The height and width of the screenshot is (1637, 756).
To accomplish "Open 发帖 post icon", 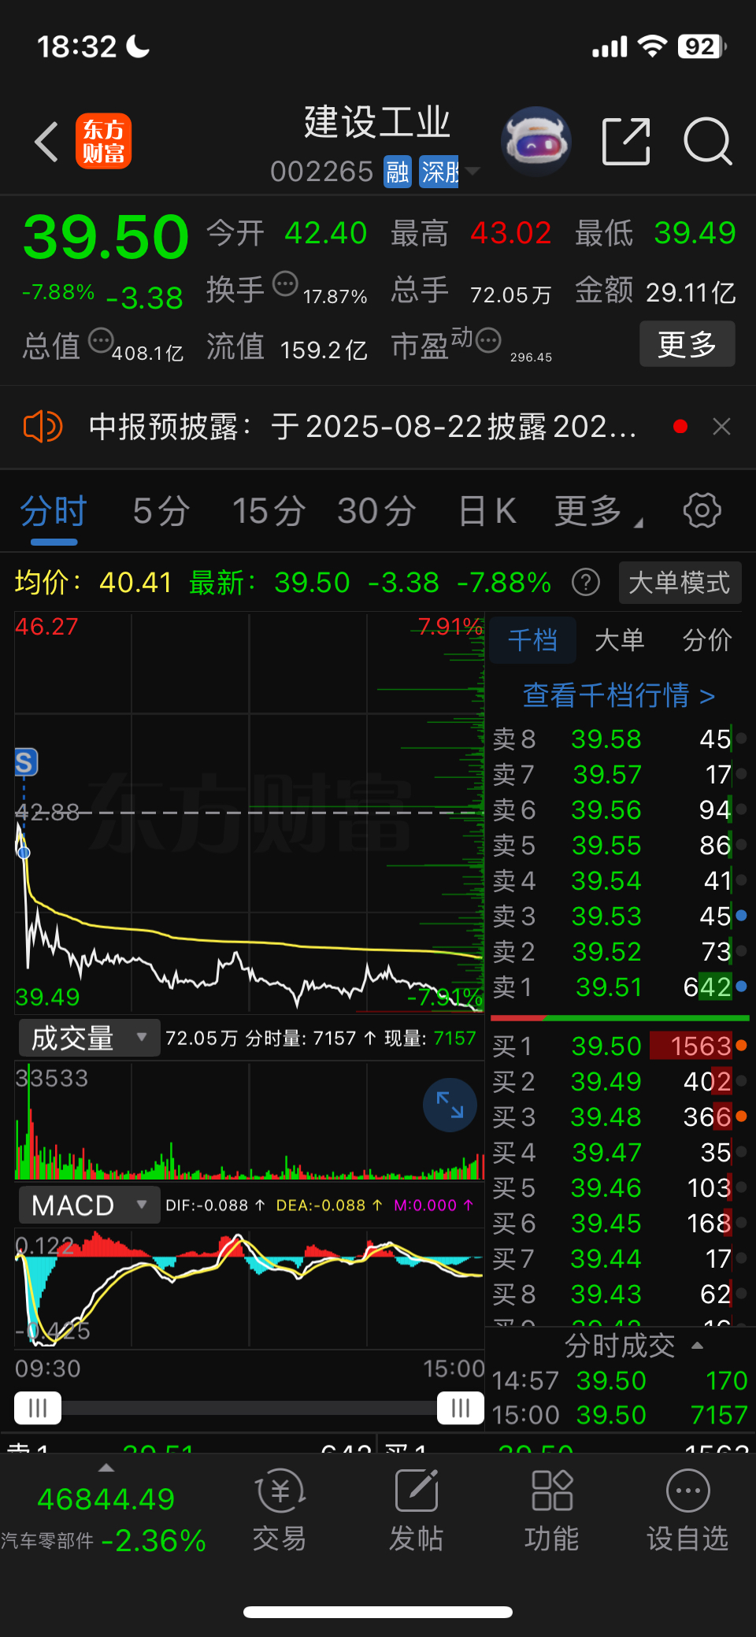I will pyautogui.click(x=416, y=1509).
